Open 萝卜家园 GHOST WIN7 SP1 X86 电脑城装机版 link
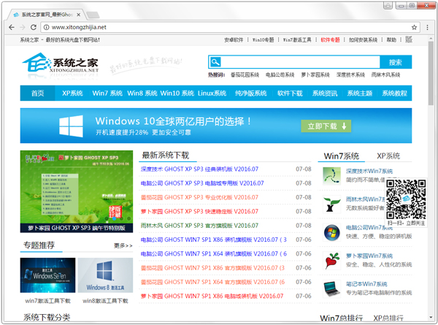438x325 pixels. [x=212, y=297]
